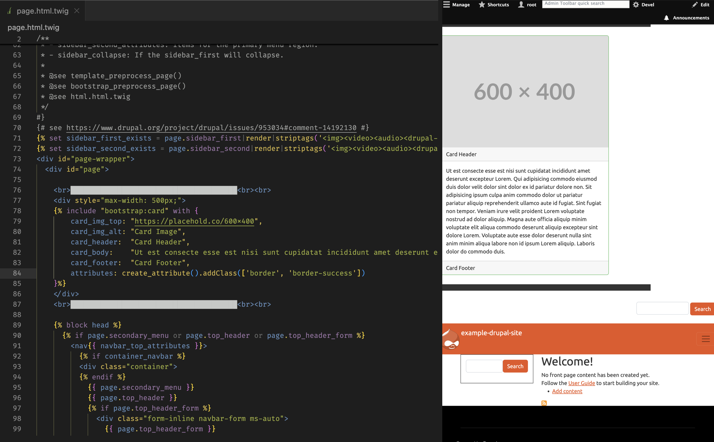Close the page.html.twig tab
Image resolution: width=714 pixels, height=442 pixels.
pos(77,11)
